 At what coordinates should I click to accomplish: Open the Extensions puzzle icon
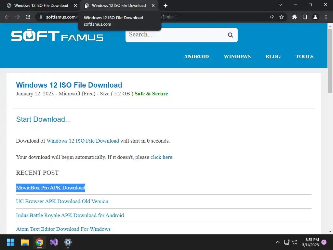coord(295,17)
